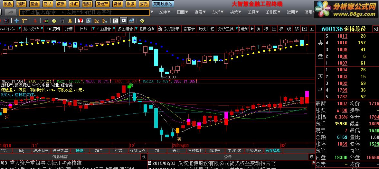Open the 决策 menu
Image resolution: width=379 pixels, height=169 pixels.
(x=235, y=12)
